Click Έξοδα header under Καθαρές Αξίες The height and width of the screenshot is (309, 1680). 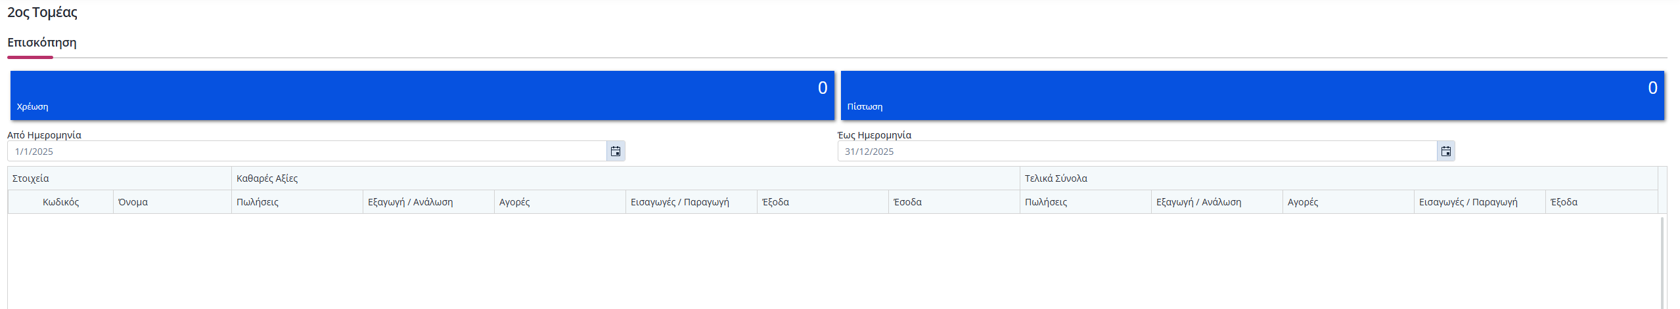(823, 202)
